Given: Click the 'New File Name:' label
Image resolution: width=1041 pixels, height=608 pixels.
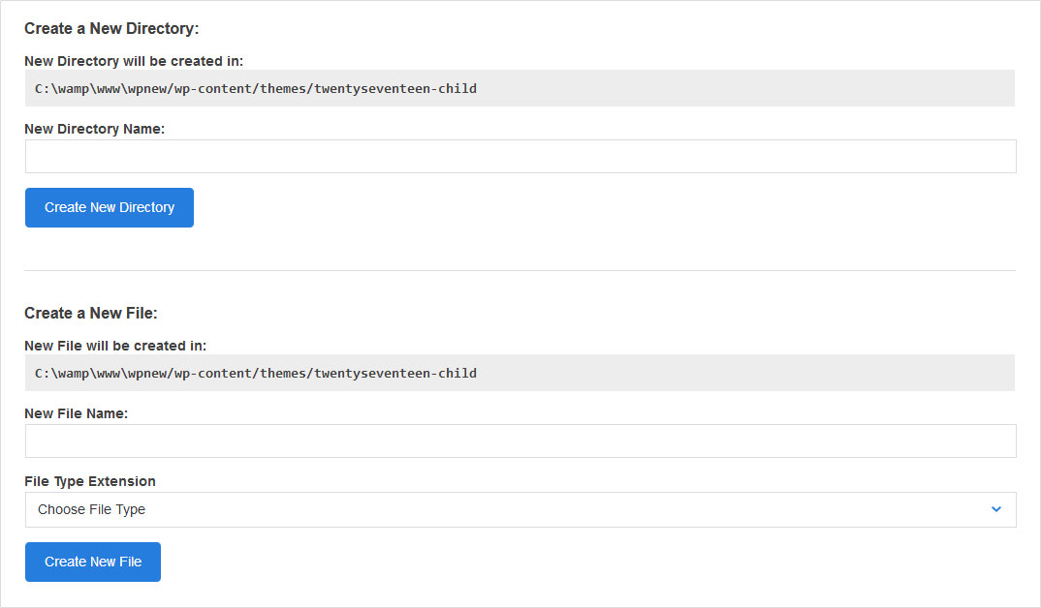Looking at the screenshot, I should click(77, 413).
